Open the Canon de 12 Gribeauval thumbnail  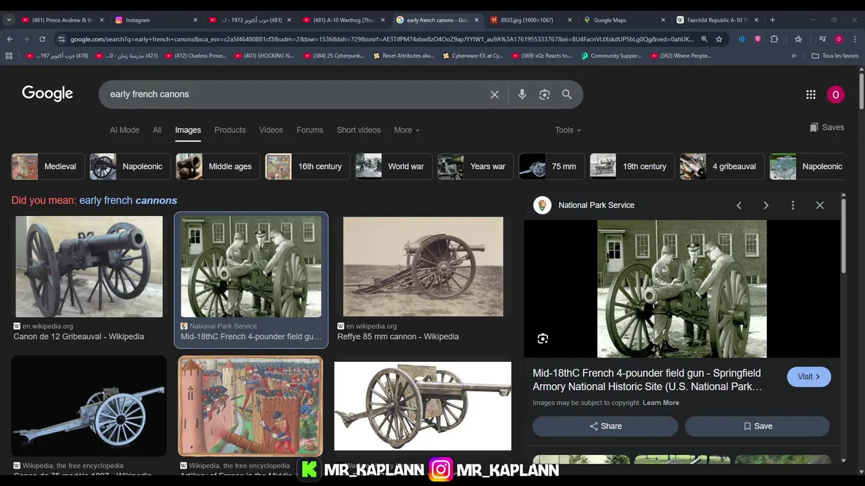point(89,267)
